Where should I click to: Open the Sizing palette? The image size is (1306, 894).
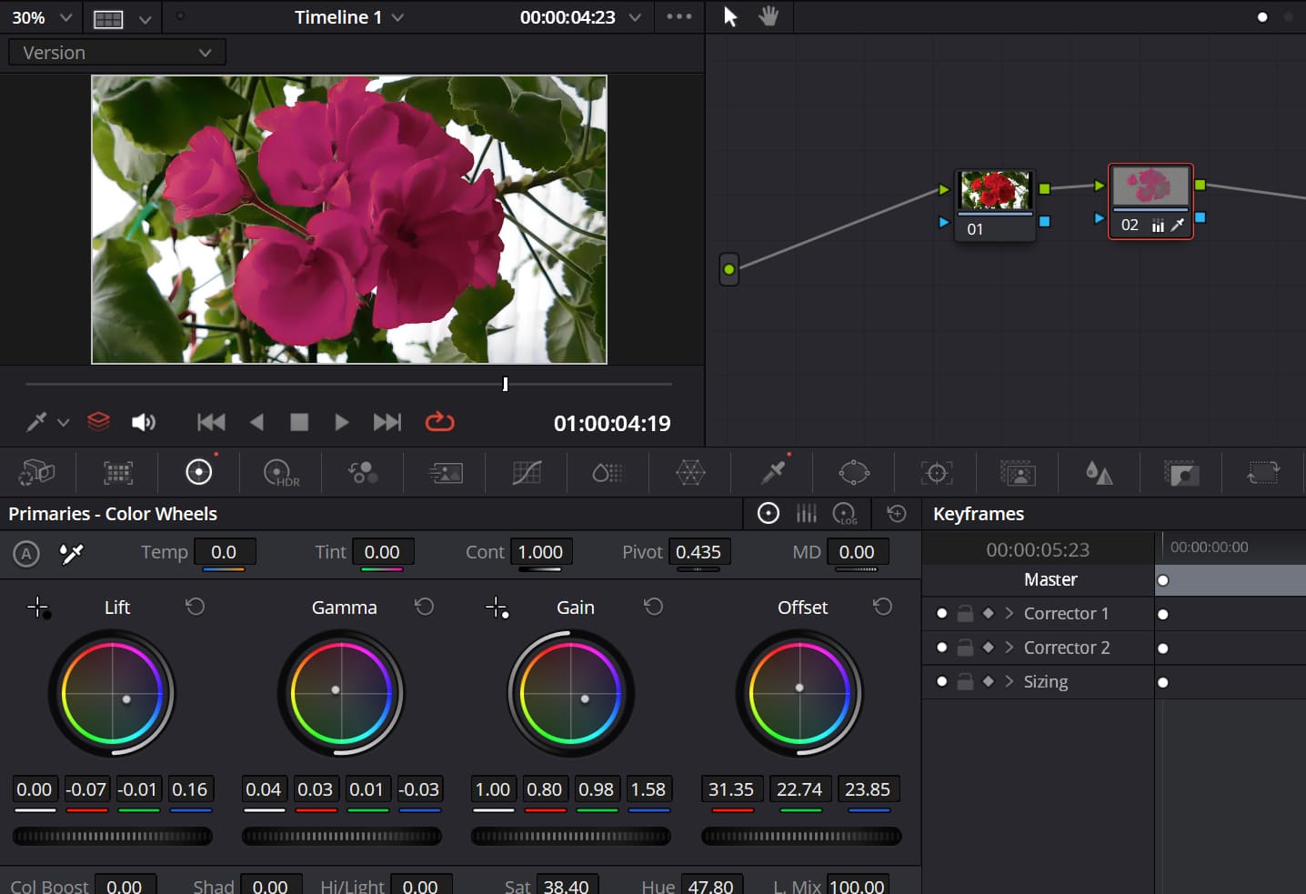click(x=1262, y=472)
